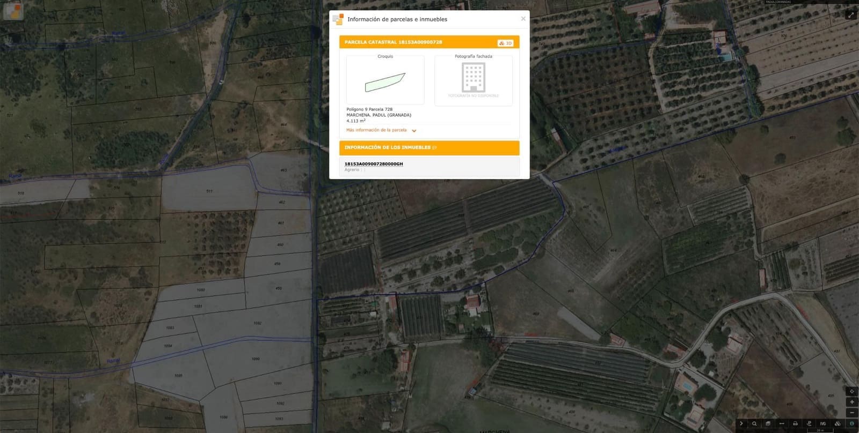Open the 3D view of the parcel
This screenshot has height=433, width=859.
[505, 43]
